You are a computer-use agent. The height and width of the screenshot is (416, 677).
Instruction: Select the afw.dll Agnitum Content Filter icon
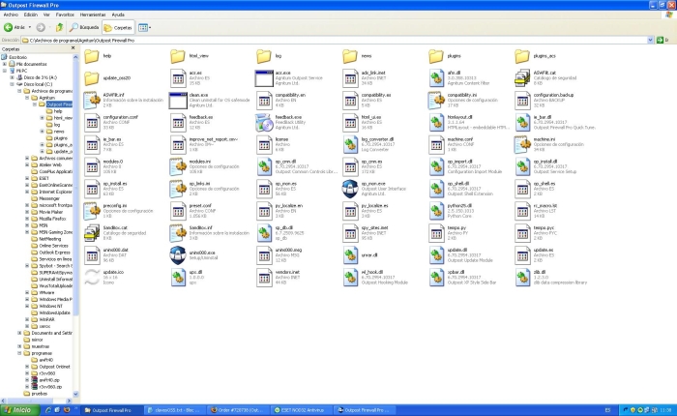[x=436, y=78]
